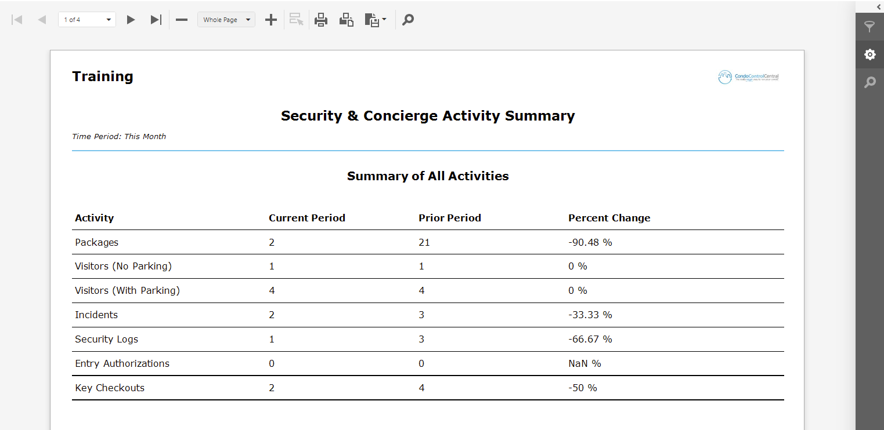
Task: Click the CondoControlCentral logo
Action: click(748, 76)
